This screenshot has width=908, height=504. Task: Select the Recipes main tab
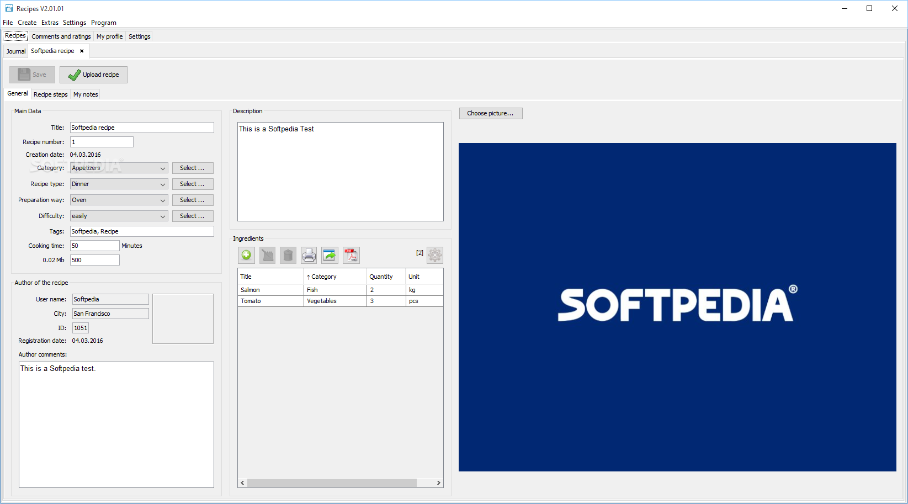(15, 36)
